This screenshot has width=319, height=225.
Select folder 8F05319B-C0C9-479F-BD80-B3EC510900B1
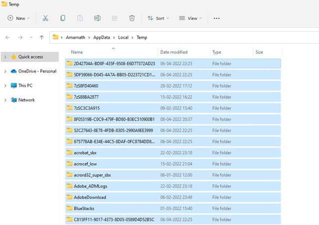173,119
